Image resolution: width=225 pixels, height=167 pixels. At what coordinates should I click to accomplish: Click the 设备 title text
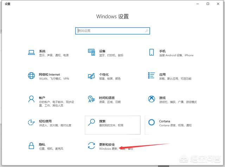point(102,51)
